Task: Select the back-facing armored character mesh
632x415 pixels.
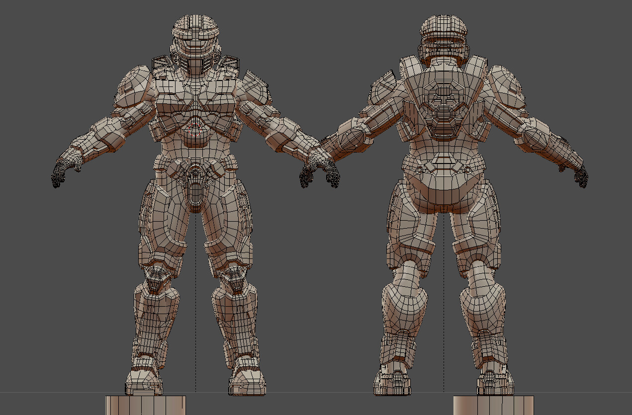Action: click(x=444, y=204)
